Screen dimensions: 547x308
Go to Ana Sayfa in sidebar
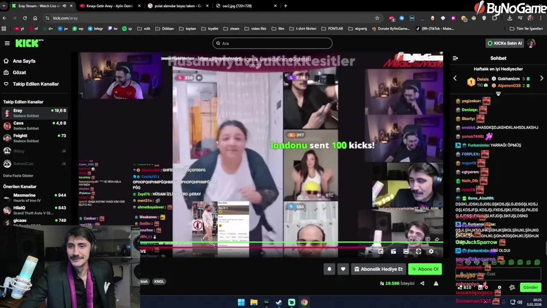pos(24,61)
